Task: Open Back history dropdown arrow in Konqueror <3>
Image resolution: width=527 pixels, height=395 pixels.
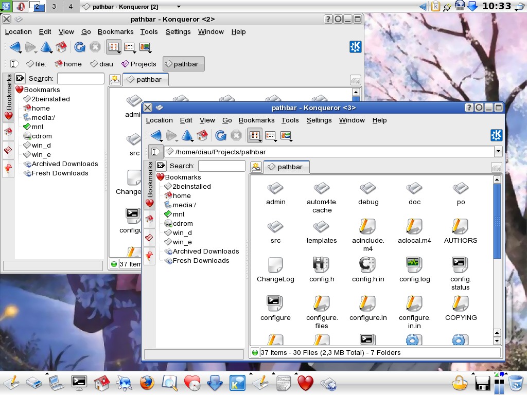Action: [x=161, y=140]
